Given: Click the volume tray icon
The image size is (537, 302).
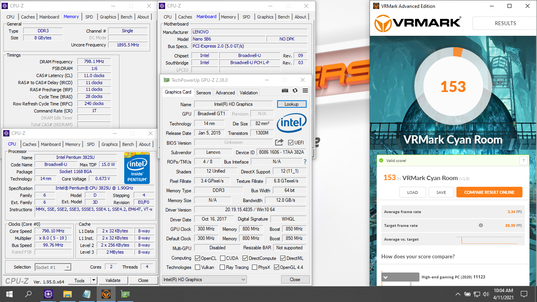Looking at the screenshot, I should point(486,294).
